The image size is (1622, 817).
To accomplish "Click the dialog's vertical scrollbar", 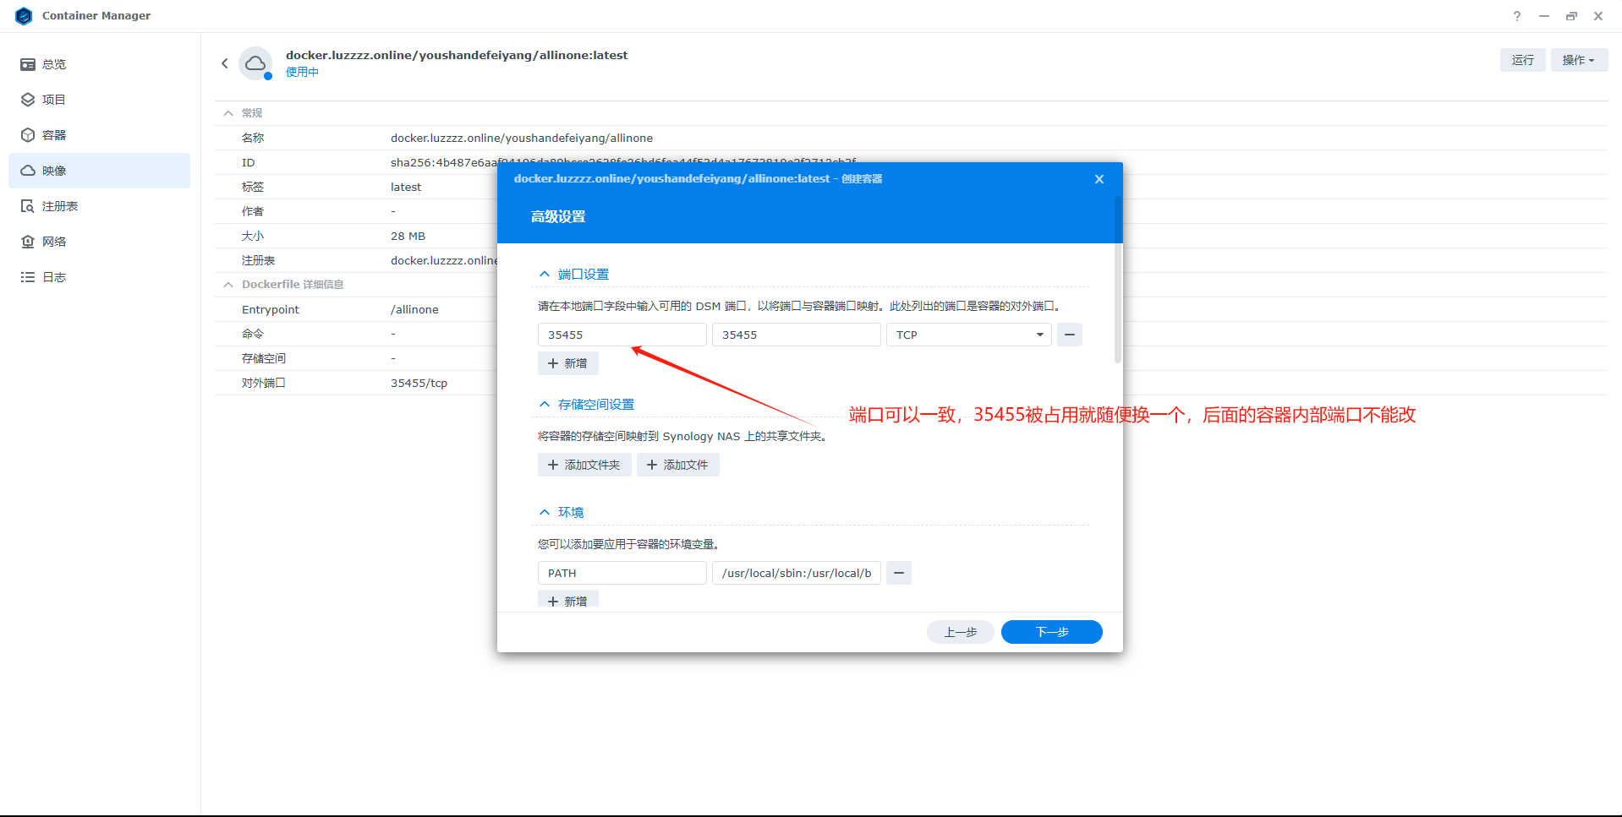I will pyautogui.click(x=1117, y=279).
